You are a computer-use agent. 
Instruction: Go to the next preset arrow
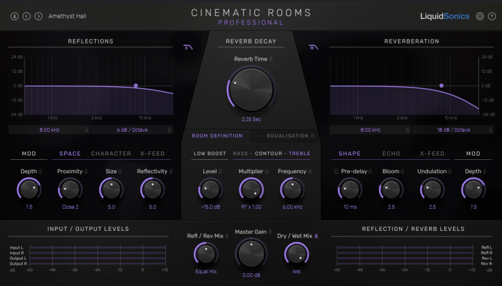(39, 16)
